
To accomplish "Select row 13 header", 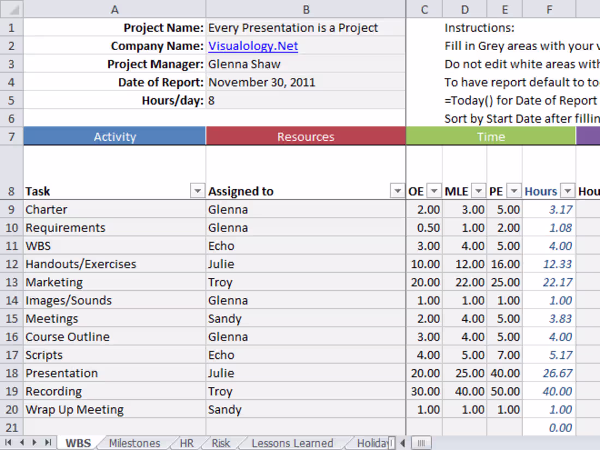I will pyautogui.click(x=11, y=282).
